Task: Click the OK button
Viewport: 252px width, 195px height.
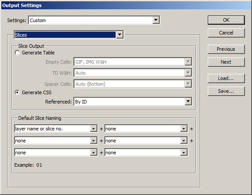Action: (226, 20)
